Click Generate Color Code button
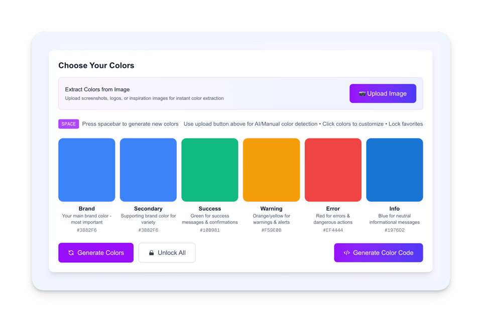The image size is (482, 322). pyautogui.click(x=378, y=253)
